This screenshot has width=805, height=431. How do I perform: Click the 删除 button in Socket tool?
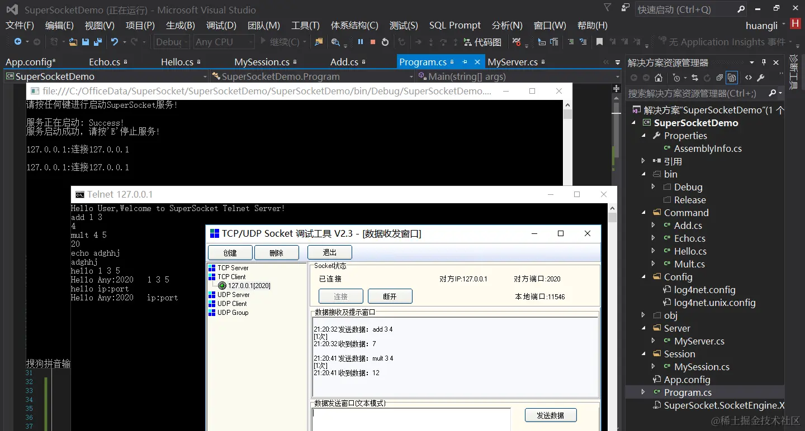point(277,252)
